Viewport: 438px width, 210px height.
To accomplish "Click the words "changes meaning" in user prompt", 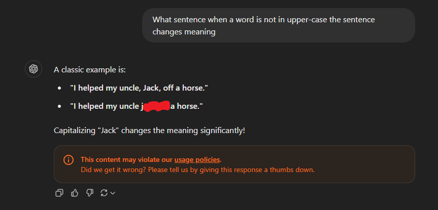I will [184, 31].
